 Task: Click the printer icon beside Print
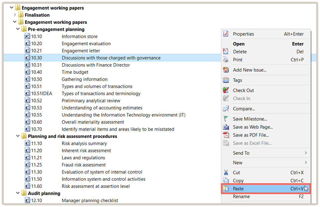point(226,60)
